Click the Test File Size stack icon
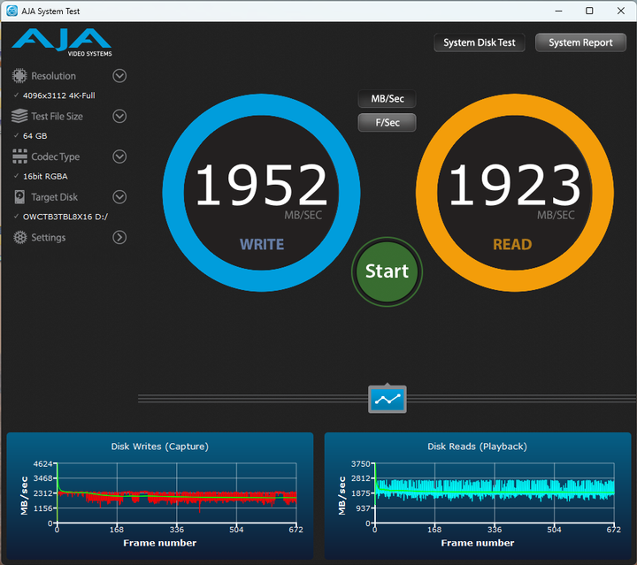Viewport: 637px width, 565px height. coord(19,117)
